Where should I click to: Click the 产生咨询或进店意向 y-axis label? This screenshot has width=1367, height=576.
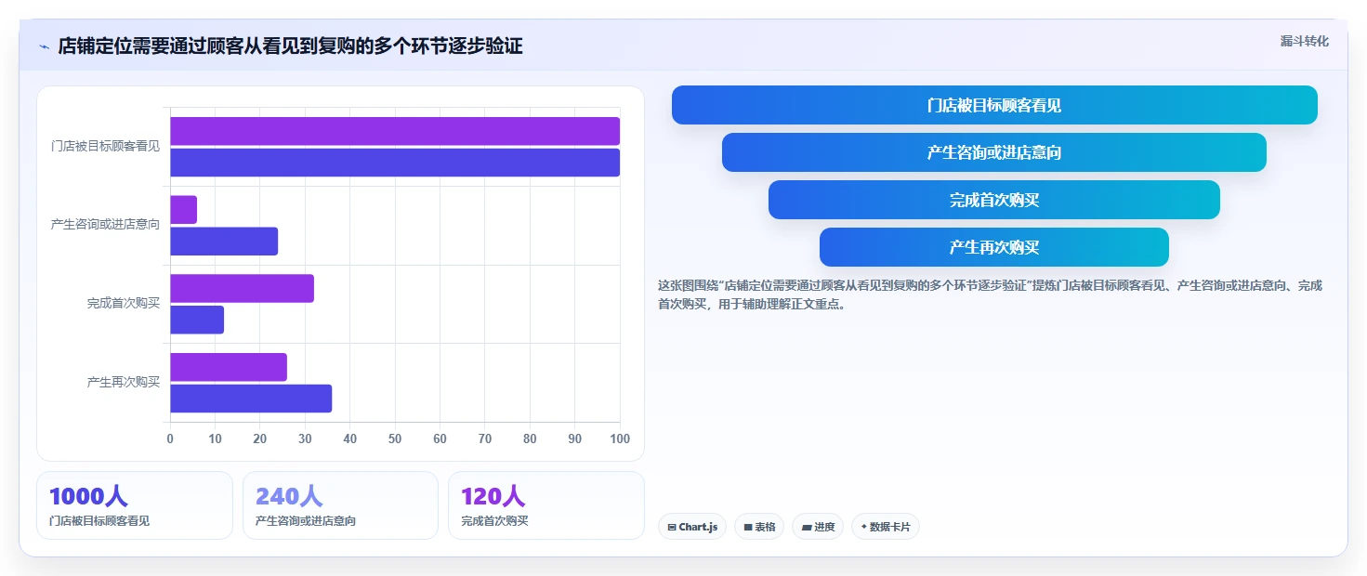point(106,225)
